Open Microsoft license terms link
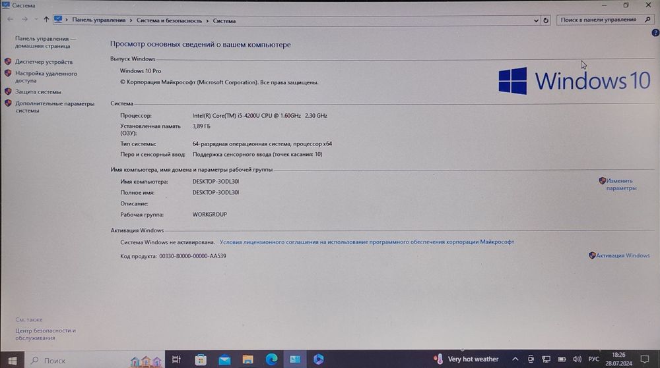Image resolution: width=660 pixels, height=368 pixels. click(366, 242)
